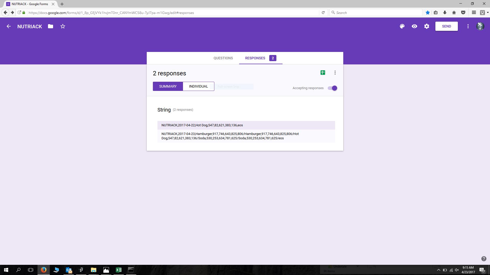Go back with left arrow icon
490x275 pixels.
(9, 26)
